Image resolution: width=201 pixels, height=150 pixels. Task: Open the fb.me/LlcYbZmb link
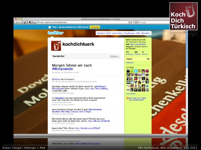(99, 121)
